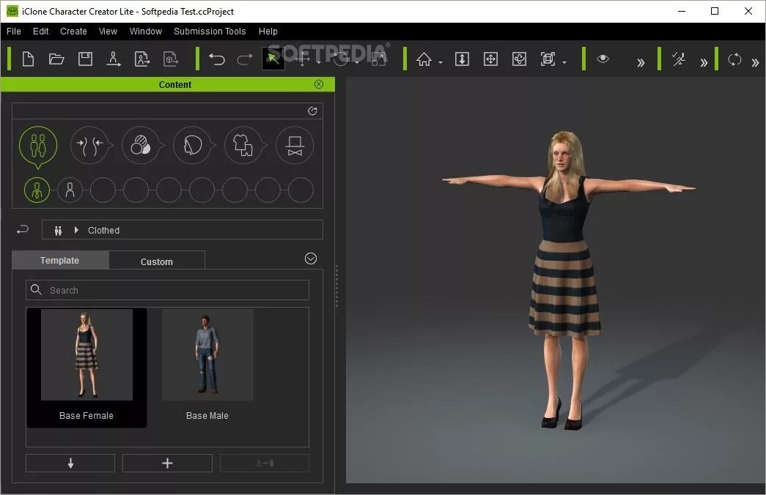Click the refresh icon in Content panel

pos(313,111)
